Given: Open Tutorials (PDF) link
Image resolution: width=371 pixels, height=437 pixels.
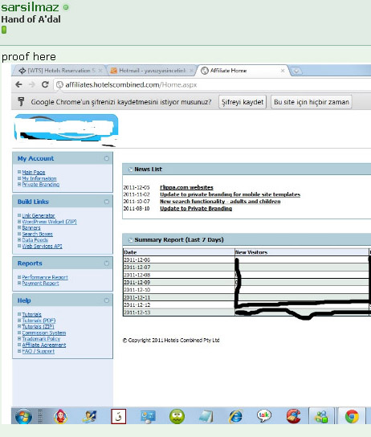Looking at the screenshot, I should (x=39, y=321).
